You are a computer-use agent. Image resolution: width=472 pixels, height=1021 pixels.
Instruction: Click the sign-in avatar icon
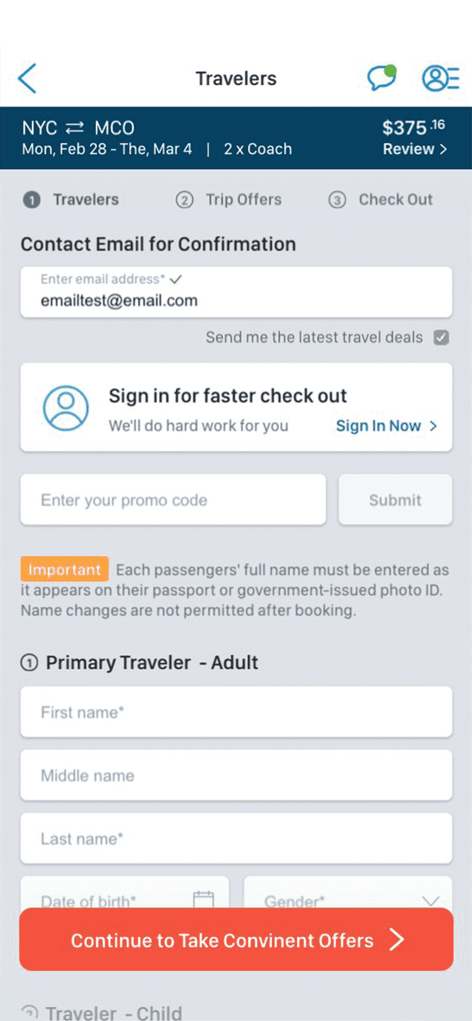coord(65,408)
